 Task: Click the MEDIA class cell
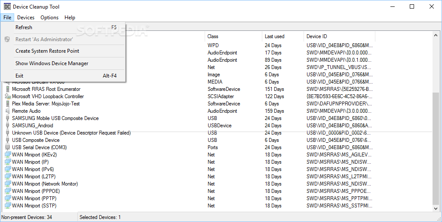coord(215,82)
